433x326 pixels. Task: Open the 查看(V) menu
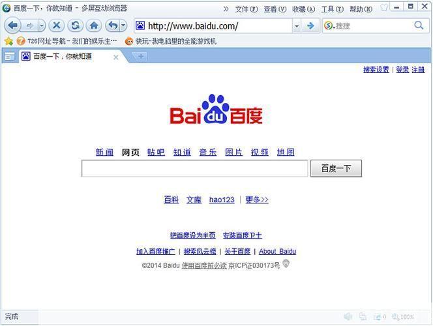coord(275,9)
